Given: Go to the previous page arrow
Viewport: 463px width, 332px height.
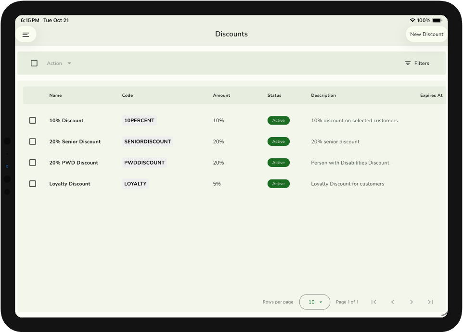Looking at the screenshot, I should (393, 302).
